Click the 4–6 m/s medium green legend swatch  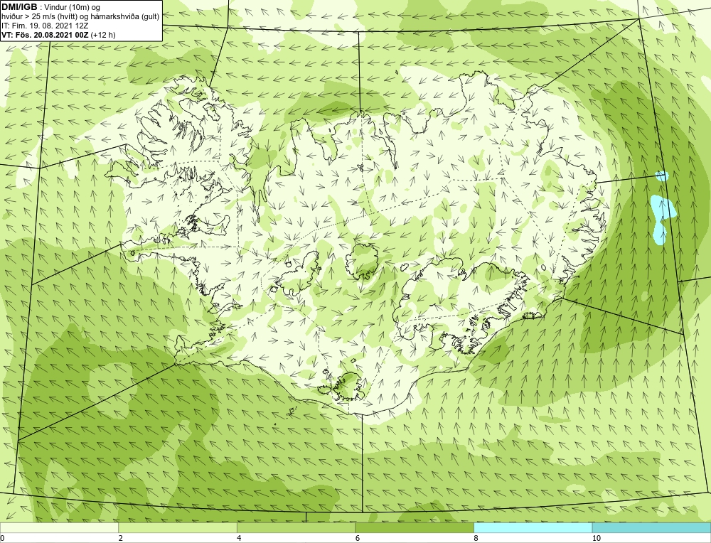pos(296,527)
